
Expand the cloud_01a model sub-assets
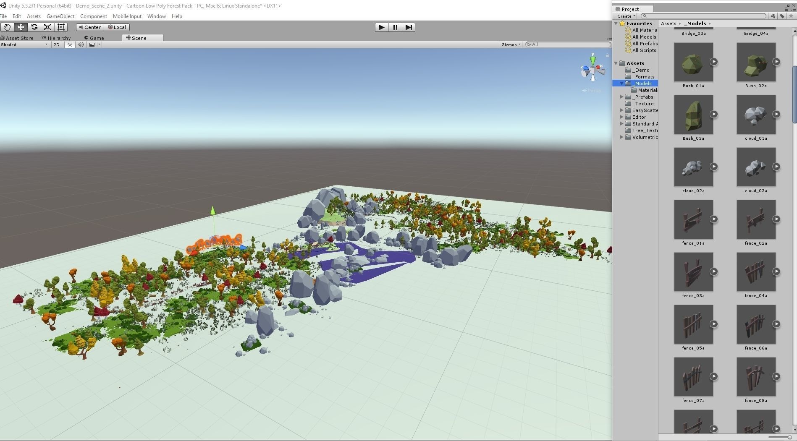point(776,114)
